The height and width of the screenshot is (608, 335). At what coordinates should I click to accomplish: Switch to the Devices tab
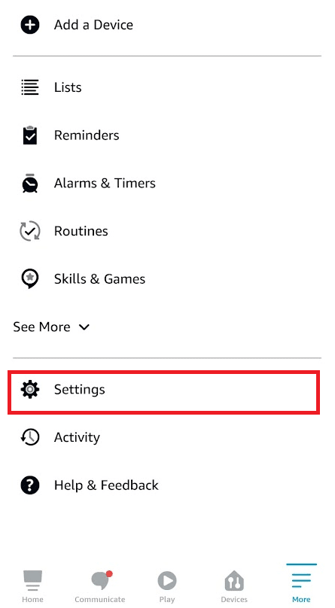pos(234,586)
